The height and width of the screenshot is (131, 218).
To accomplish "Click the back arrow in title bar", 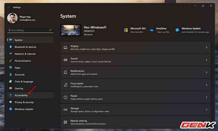I will pos(8,7).
